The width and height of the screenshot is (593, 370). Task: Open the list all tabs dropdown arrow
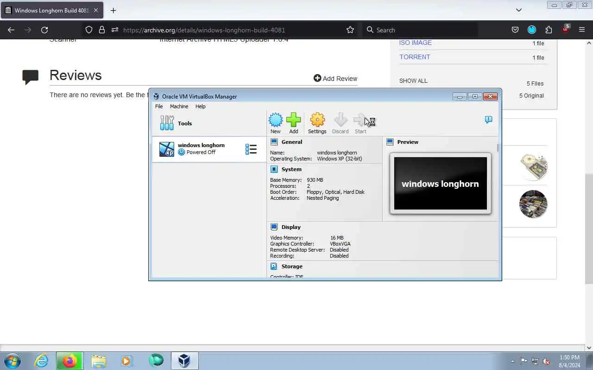click(519, 10)
